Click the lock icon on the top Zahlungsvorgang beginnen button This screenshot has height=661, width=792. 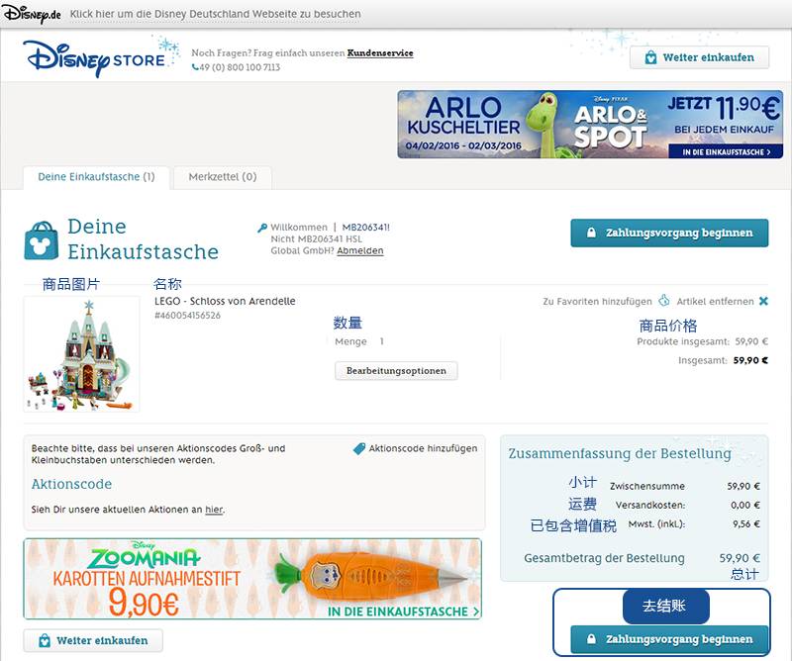pyautogui.click(x=591, y=233)
